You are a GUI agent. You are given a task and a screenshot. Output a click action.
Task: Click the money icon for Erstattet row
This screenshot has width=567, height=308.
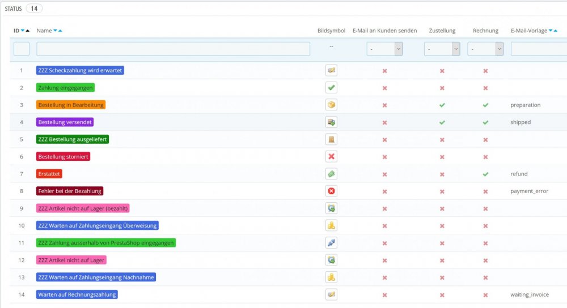click(x=331, y=174)
